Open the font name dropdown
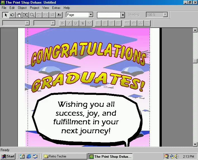The width and height of the screenshot is (198, 160). [27, 23]
